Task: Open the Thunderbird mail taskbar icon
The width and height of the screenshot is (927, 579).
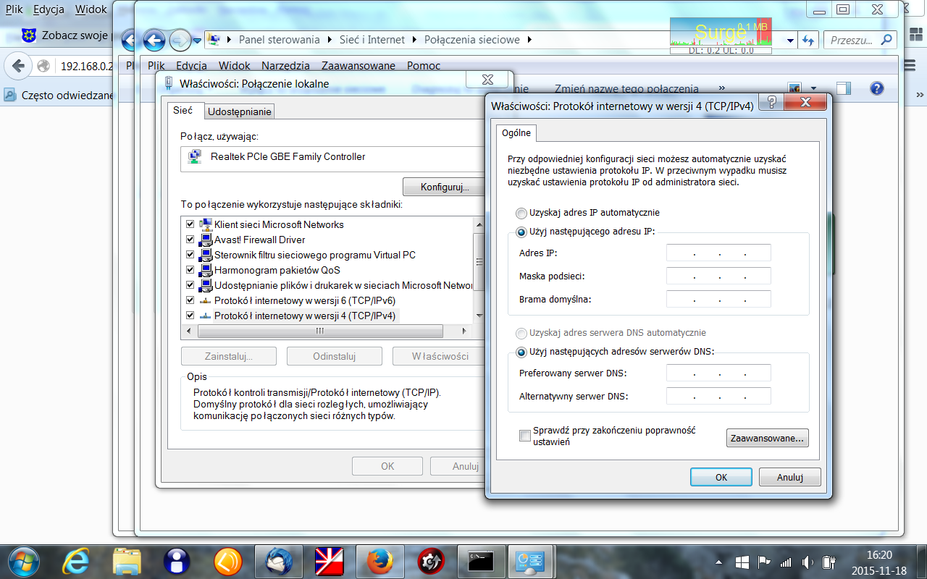Action: pyautogui.click(x=279, y=561)
